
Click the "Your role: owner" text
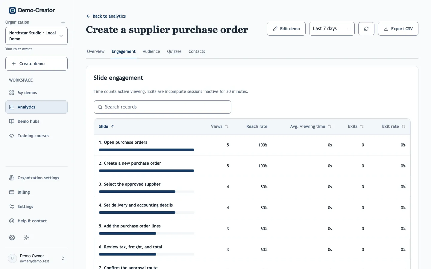point(19,49)
